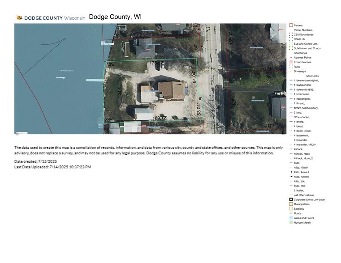Click the Address Points star symbol
Screen dimensions: 341x263
click(x=291, y=58)
